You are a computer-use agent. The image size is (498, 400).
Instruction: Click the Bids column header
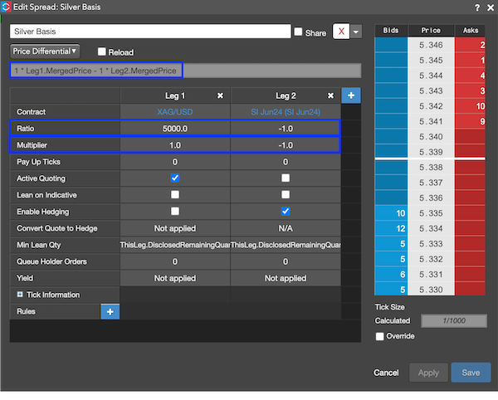[x=391, y=30]
